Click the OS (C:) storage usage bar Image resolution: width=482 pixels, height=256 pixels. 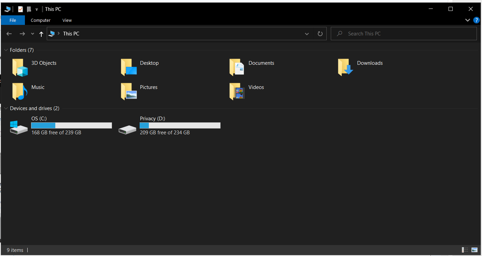tap(71, 125)
